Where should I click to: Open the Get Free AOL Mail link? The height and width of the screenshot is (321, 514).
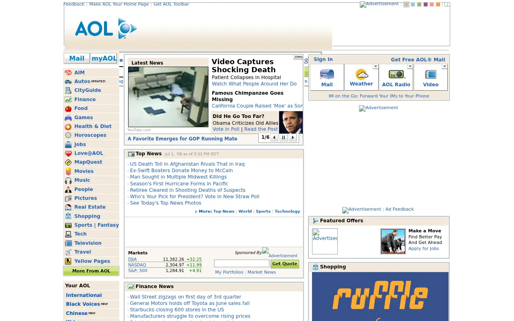[418, 60]
